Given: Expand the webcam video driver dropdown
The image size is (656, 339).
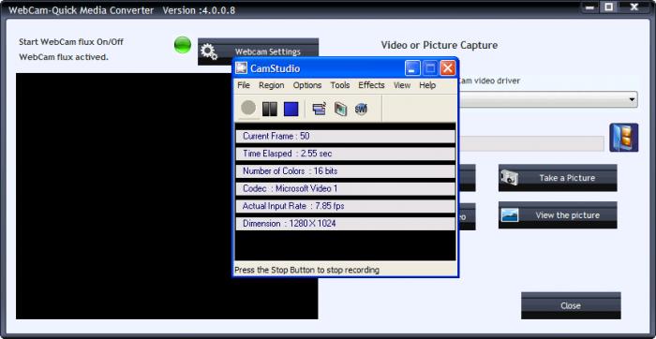Looking at the screenshot, I should pos(631,99).
